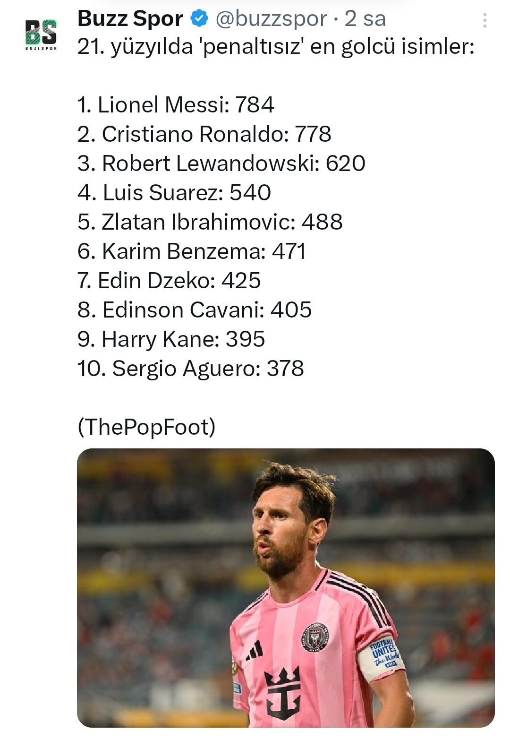Select the Lionel Messi: 784 line
Screen dimensions: 510x739
176,105
